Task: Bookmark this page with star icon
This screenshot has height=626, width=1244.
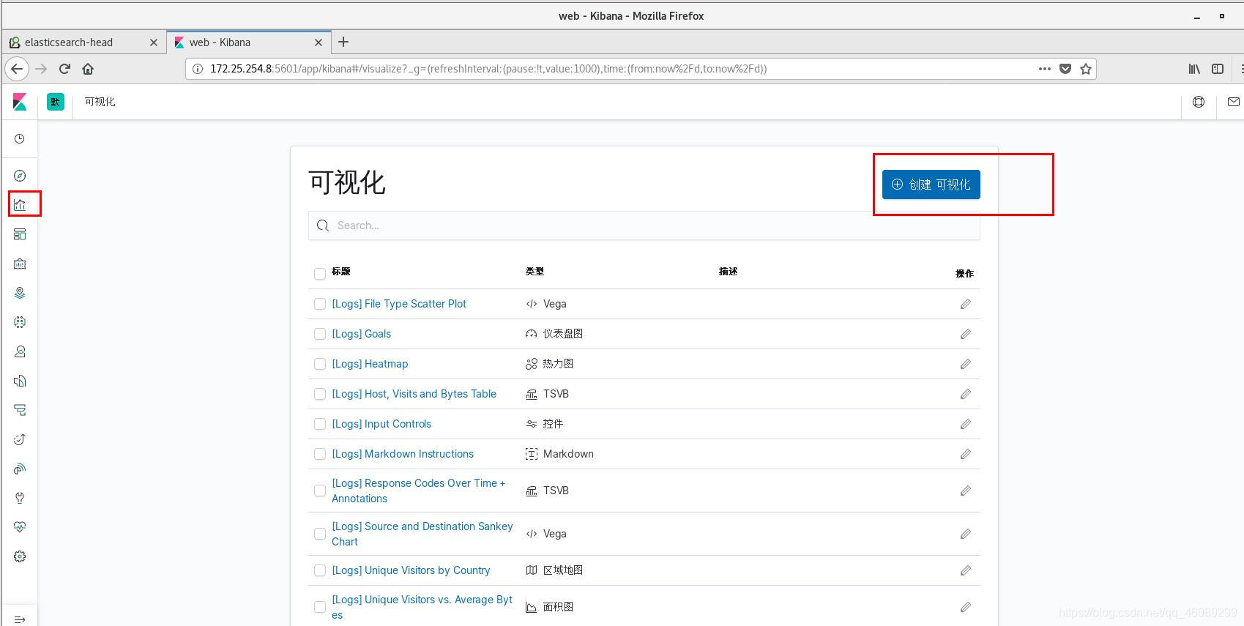Action: click(x=1086, y=69)
